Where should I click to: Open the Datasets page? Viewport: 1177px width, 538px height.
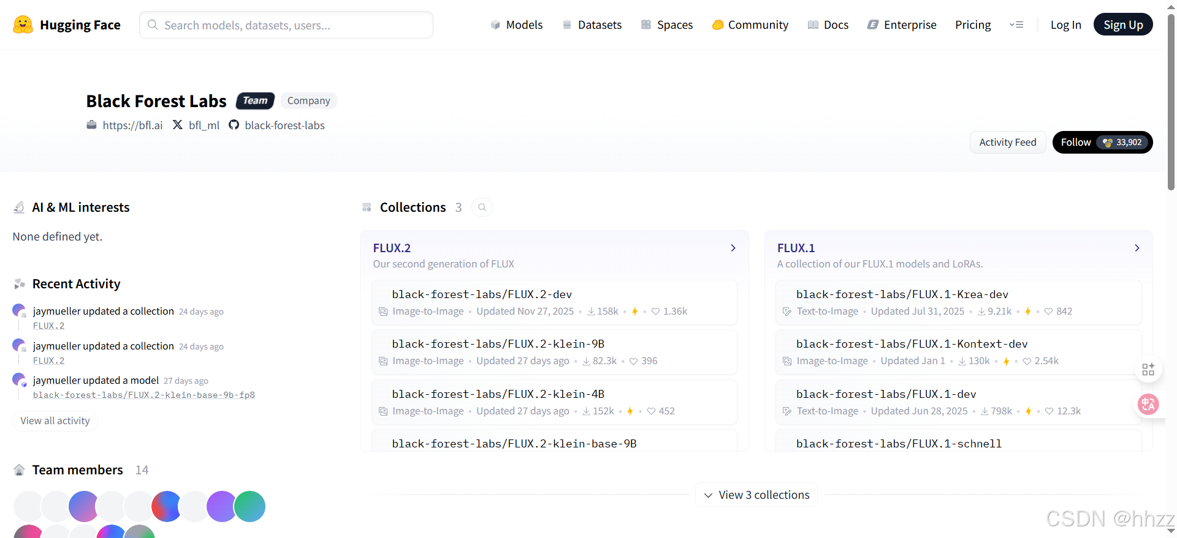(592, 25)
